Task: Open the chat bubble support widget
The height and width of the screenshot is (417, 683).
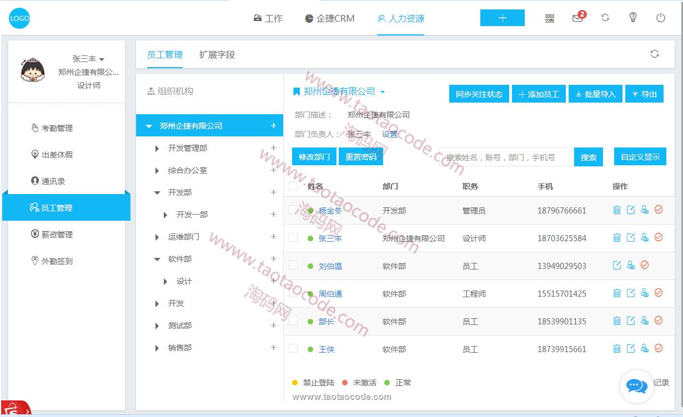Action: coord(636,386)
